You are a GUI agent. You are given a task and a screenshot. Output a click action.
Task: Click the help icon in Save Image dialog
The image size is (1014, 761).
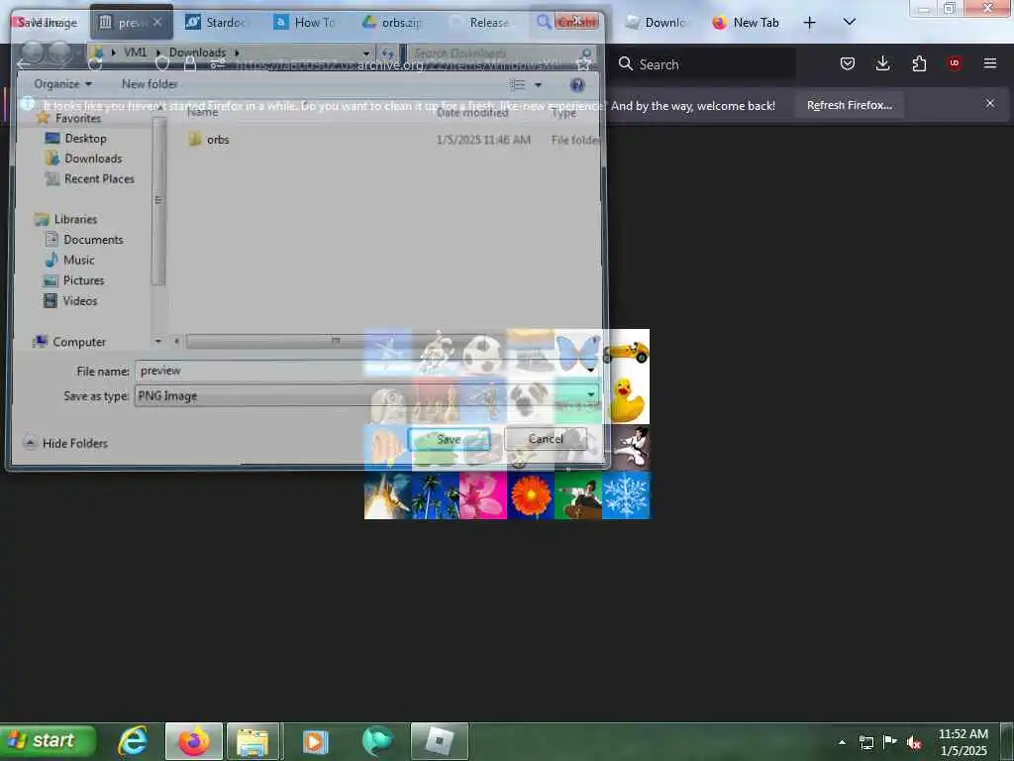coord(577,84)
